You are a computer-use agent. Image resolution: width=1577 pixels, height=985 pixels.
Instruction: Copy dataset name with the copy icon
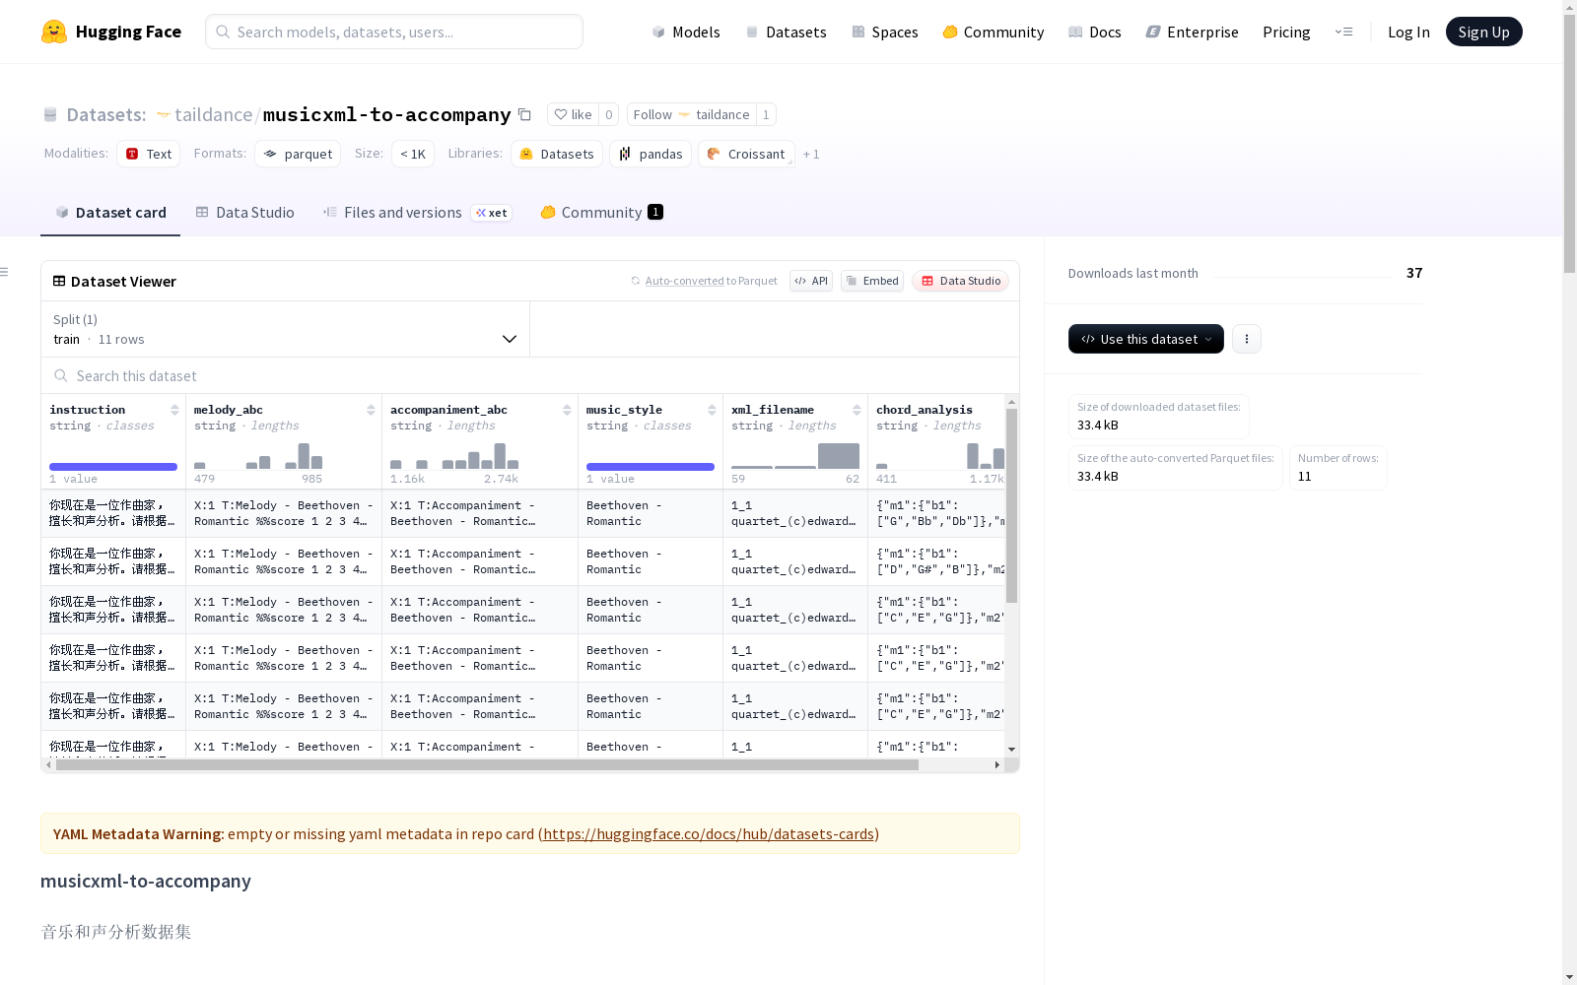click(524, 114)
